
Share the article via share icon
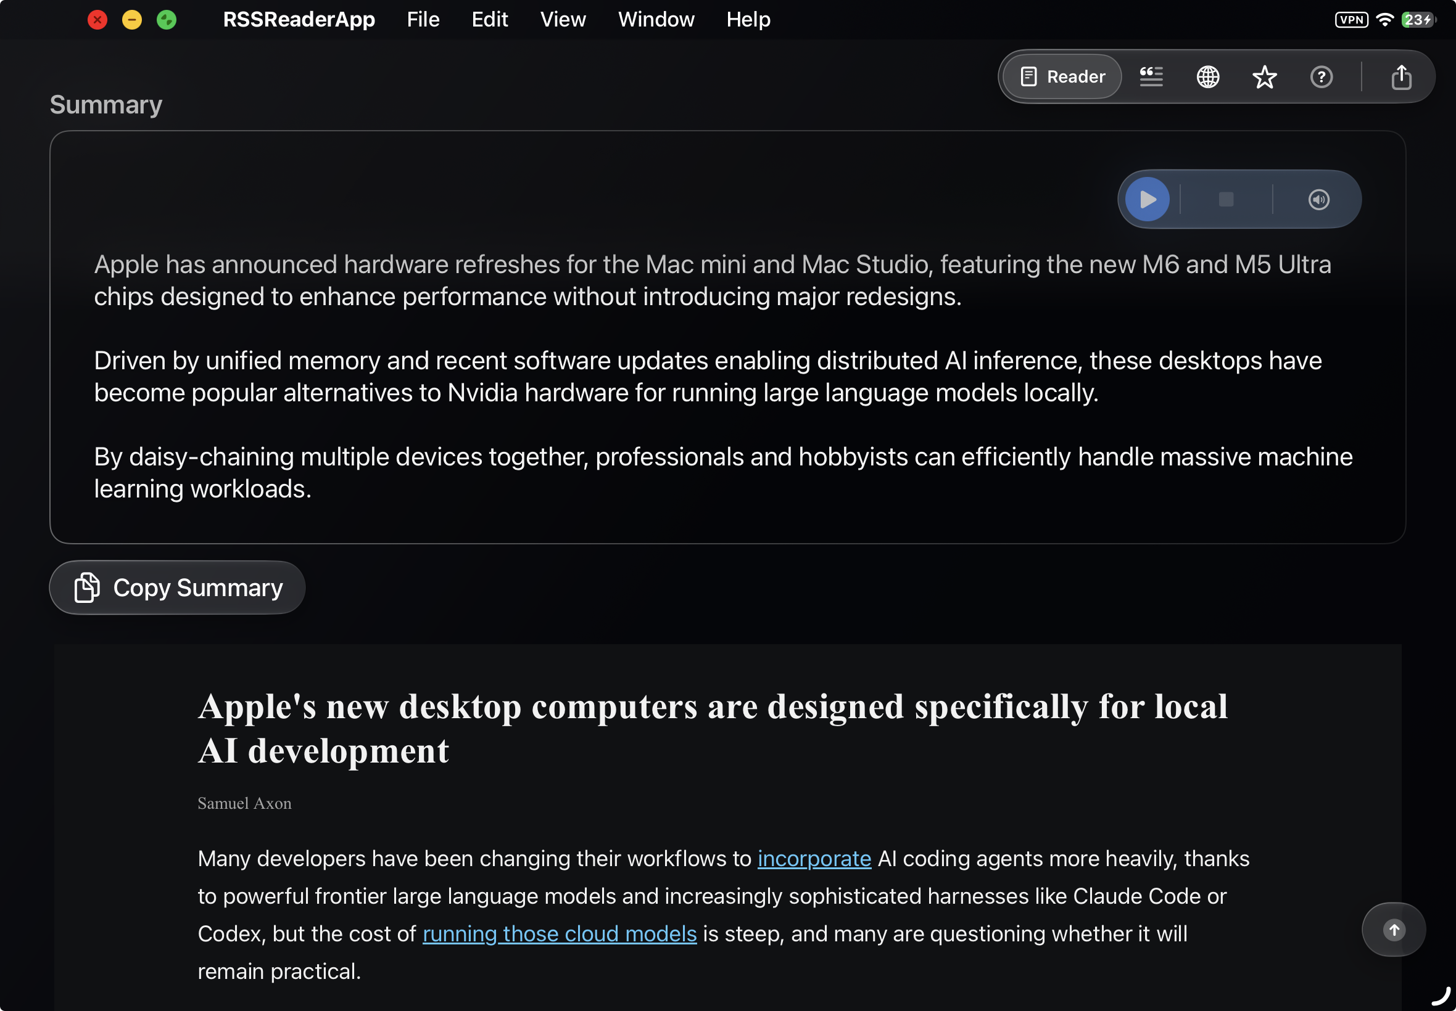1401,76
